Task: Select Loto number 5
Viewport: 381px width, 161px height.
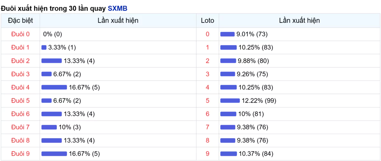Action: pos(208,101)
